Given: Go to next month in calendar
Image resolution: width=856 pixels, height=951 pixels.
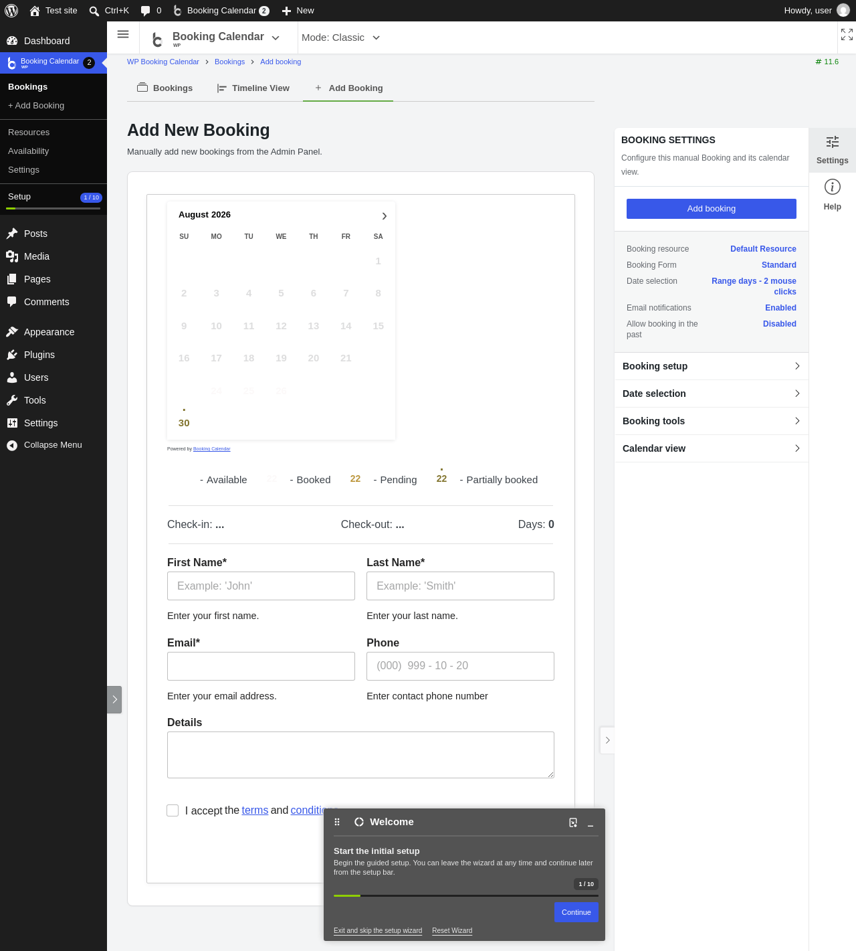Looking at the screenshot, I should point(384,216).
